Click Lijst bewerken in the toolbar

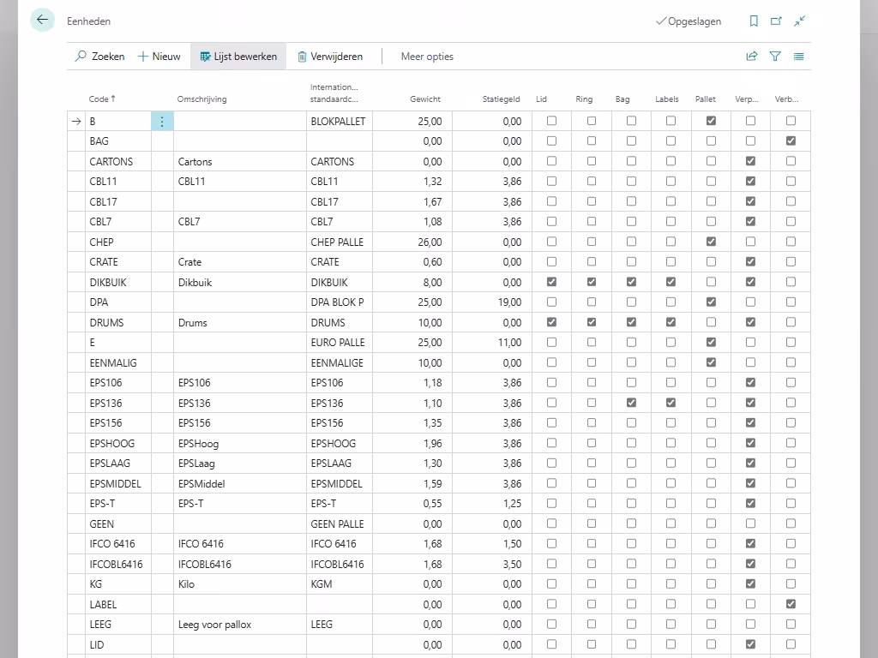[238, 57]
